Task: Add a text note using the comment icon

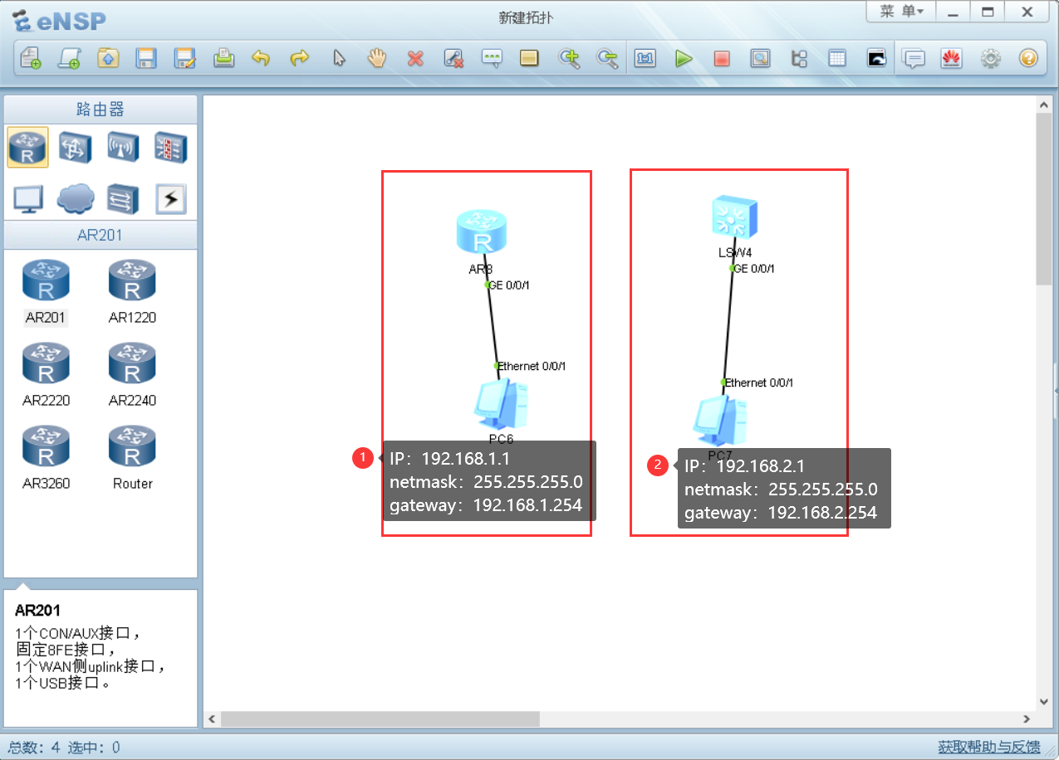Action: (493, 58)
